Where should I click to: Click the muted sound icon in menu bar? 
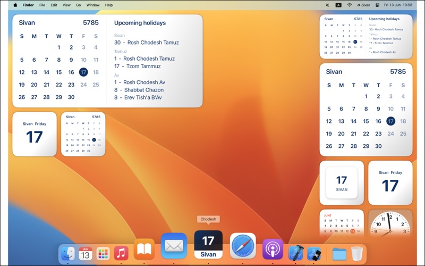327,5
